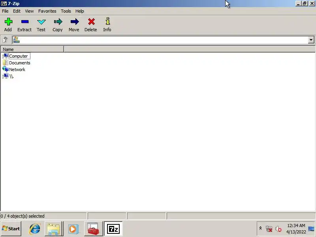The width and height of the screenshot is (316, 237).
Task: Go up one folder level
Action: tap(6, 40)
